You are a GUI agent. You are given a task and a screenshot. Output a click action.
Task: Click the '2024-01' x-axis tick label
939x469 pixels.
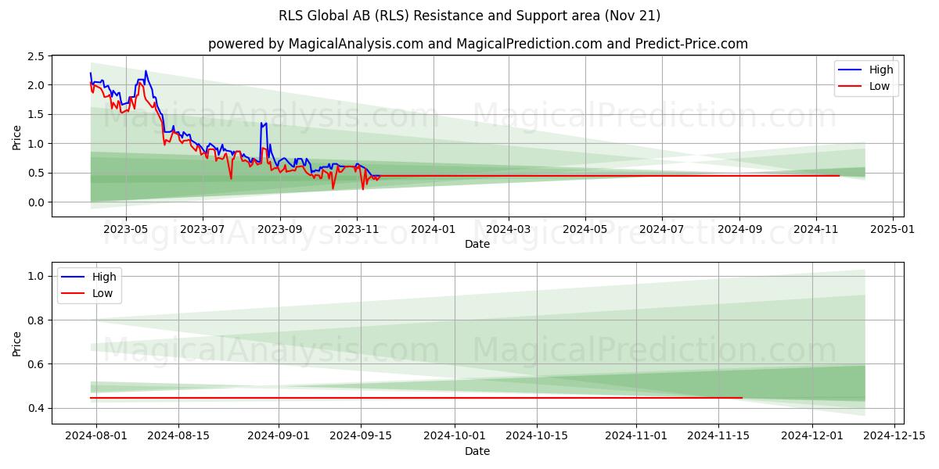(434, 229)
